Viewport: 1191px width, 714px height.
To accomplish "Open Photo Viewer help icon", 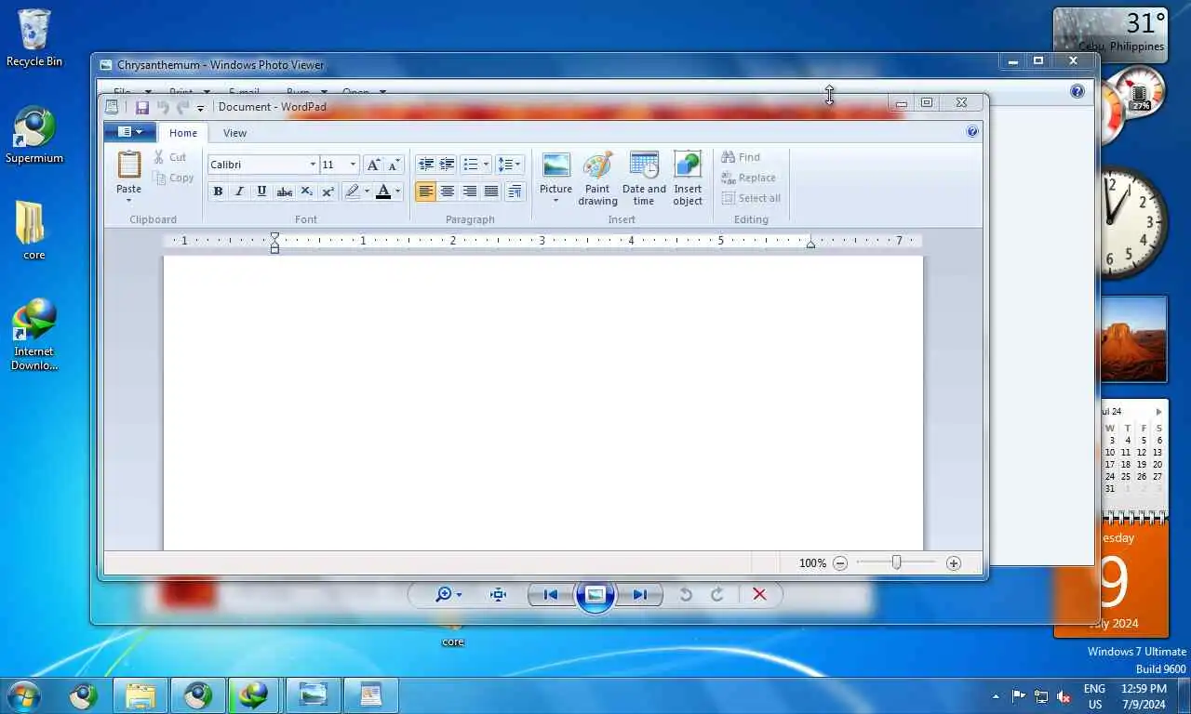I will pos(1077,91).
